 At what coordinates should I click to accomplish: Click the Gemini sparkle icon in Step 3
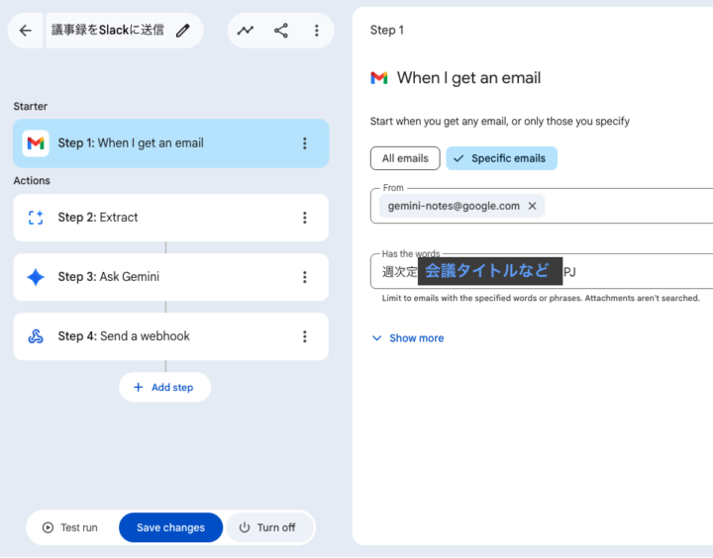36,277
